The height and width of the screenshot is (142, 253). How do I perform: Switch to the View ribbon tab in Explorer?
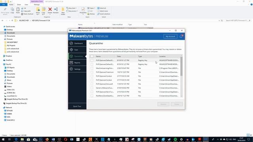26,5
